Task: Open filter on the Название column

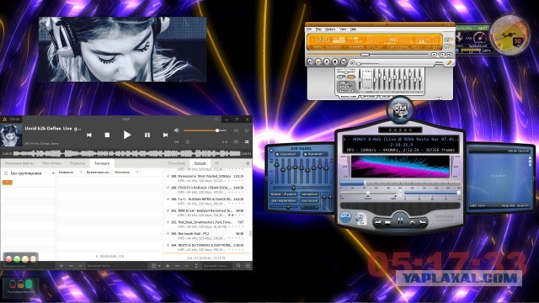Action: tap(81, 172)
